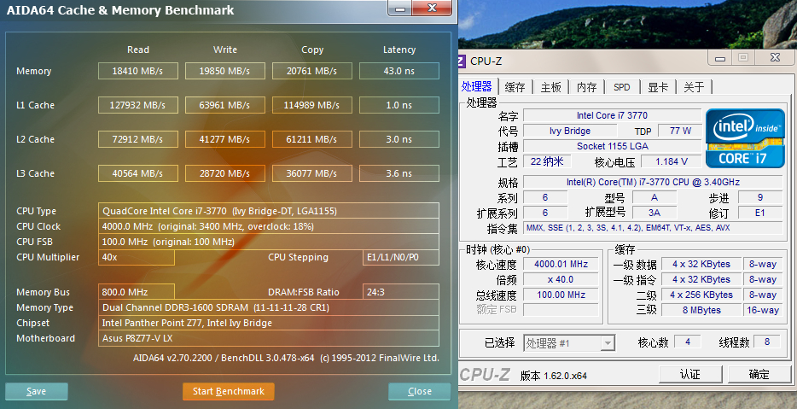Click the 倍频 field x 40.0

coord(561,279)
